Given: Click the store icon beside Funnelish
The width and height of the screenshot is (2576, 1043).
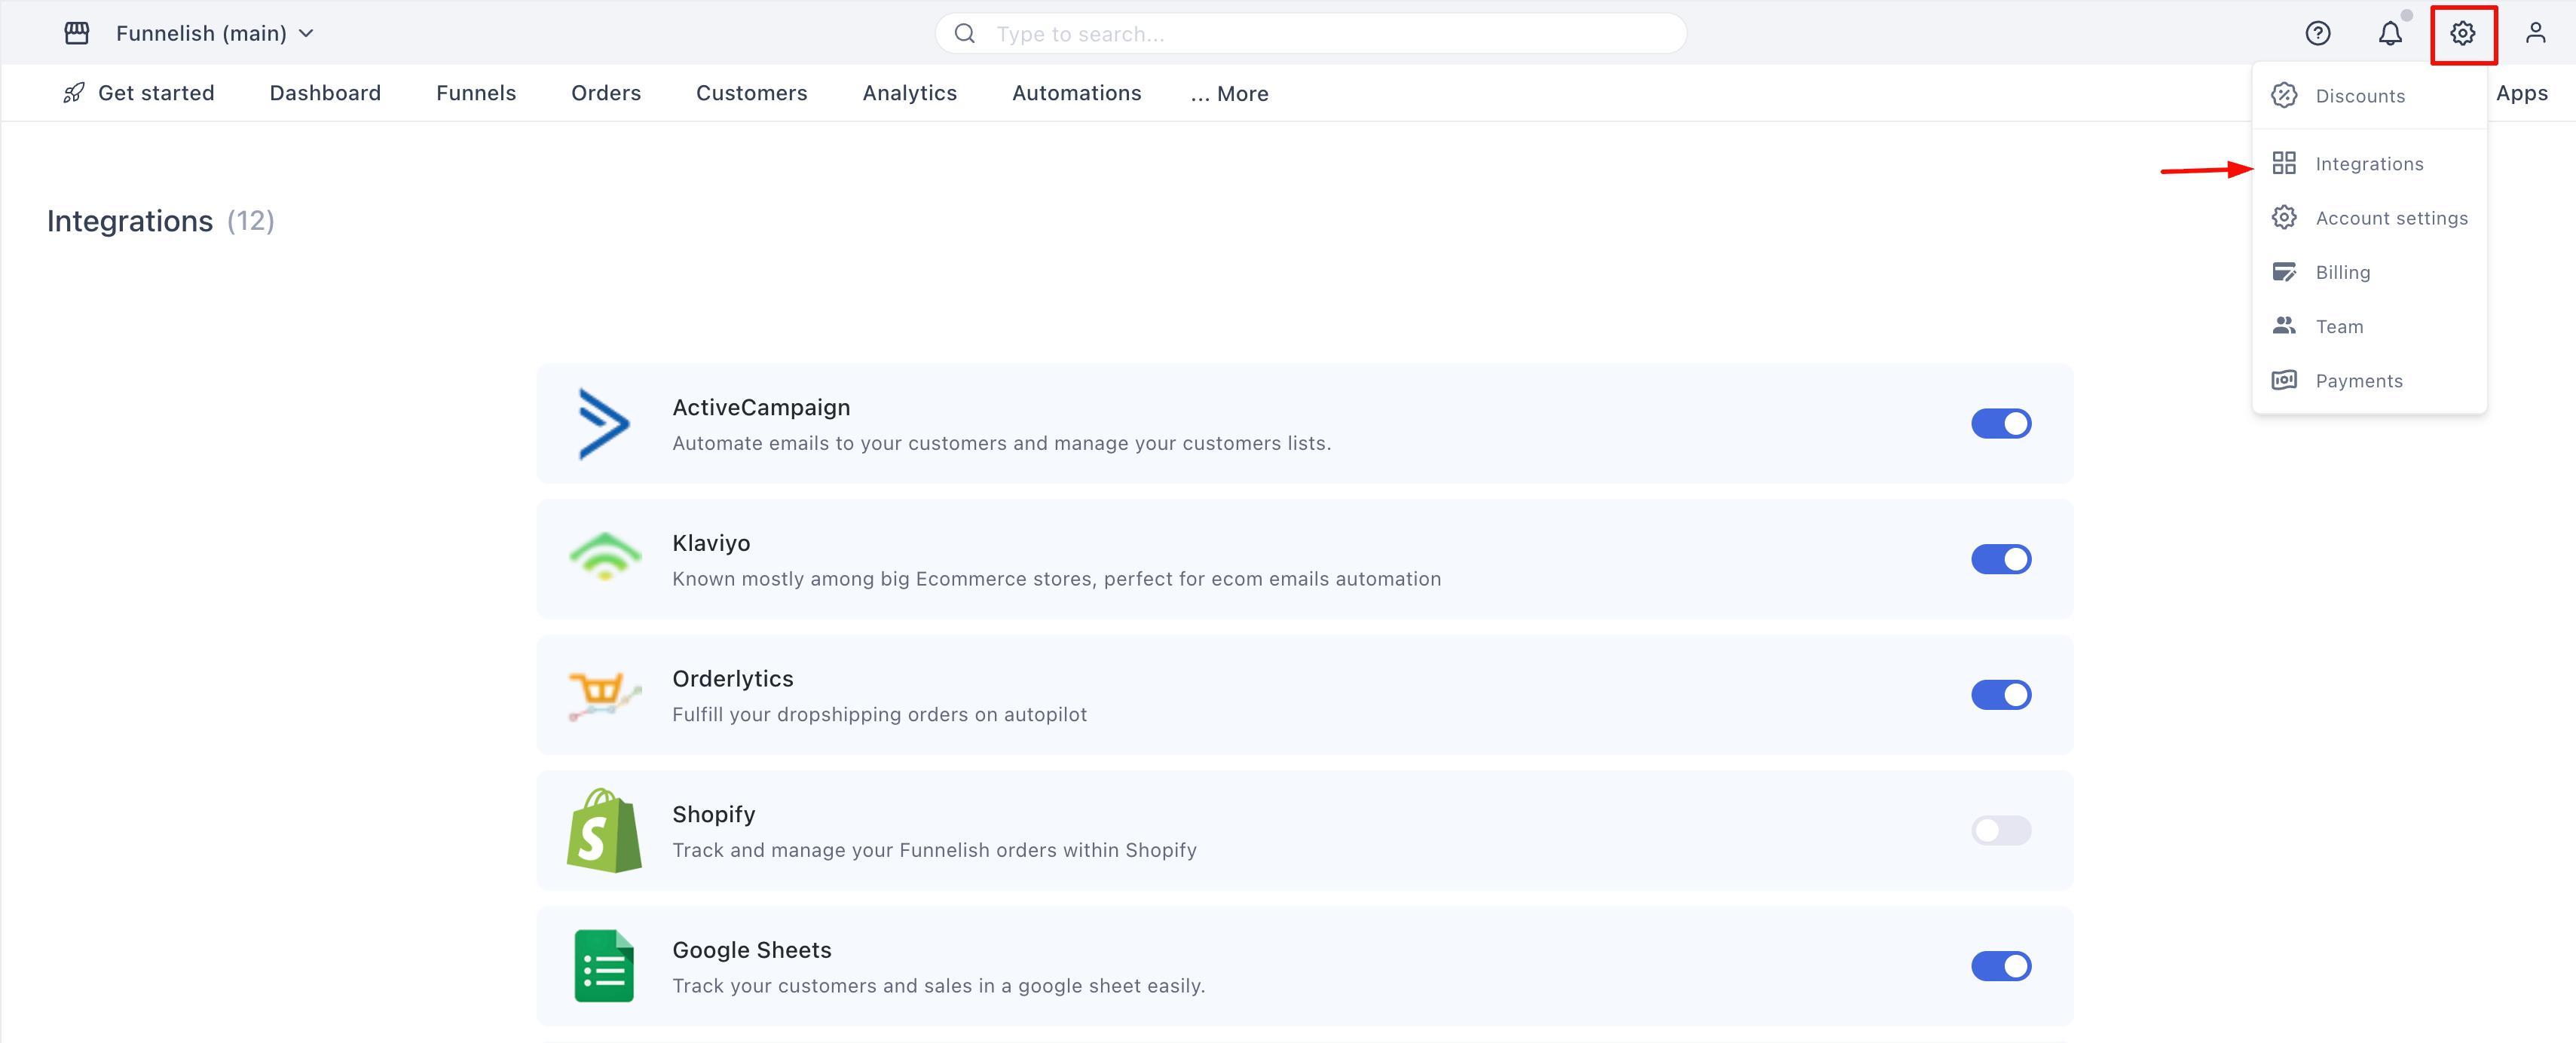Looking at the screenshot, I should point(77,34).
